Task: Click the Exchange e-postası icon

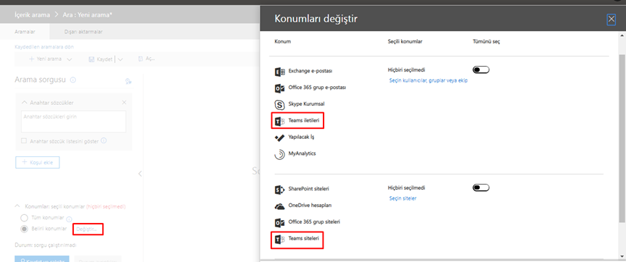Action: [279, 72]
